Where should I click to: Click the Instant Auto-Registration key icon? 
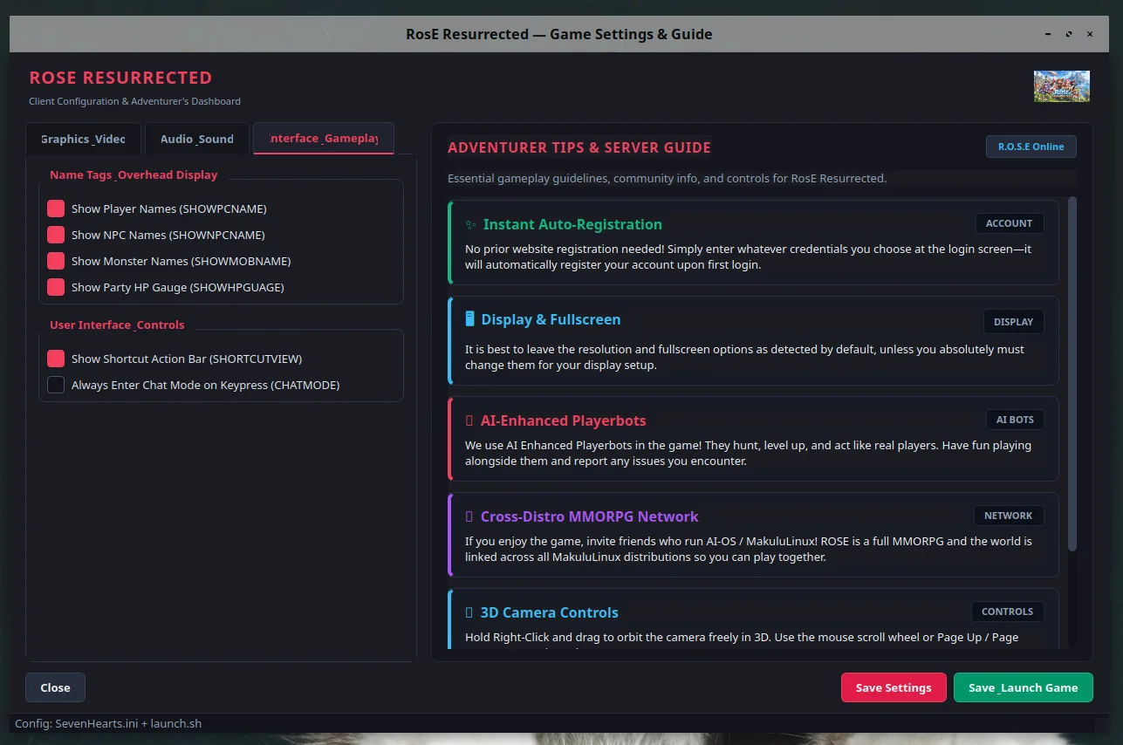(471, 225)
